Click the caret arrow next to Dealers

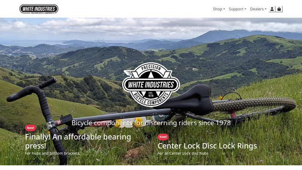(x=266, y=9)
